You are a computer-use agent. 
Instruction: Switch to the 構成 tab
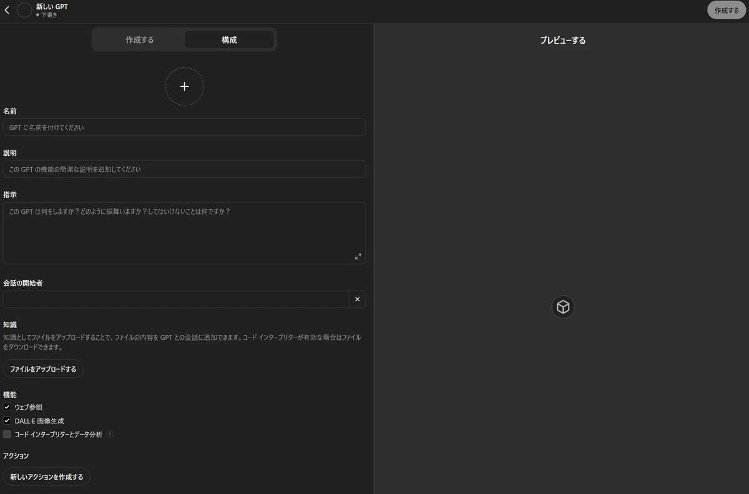point(229,40)
